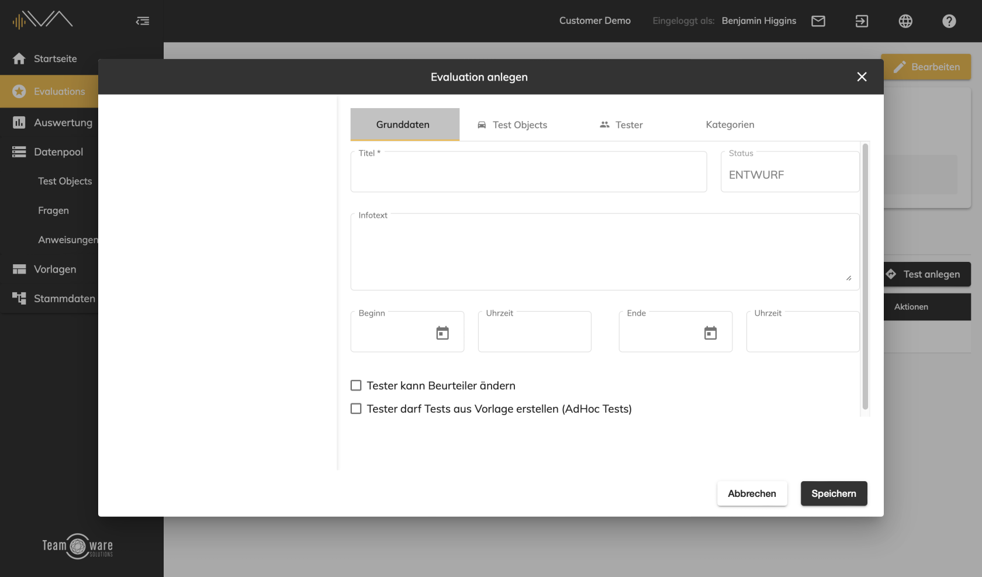Open the Ende calendar picker icon
The image size is (982, 577).
710,333
